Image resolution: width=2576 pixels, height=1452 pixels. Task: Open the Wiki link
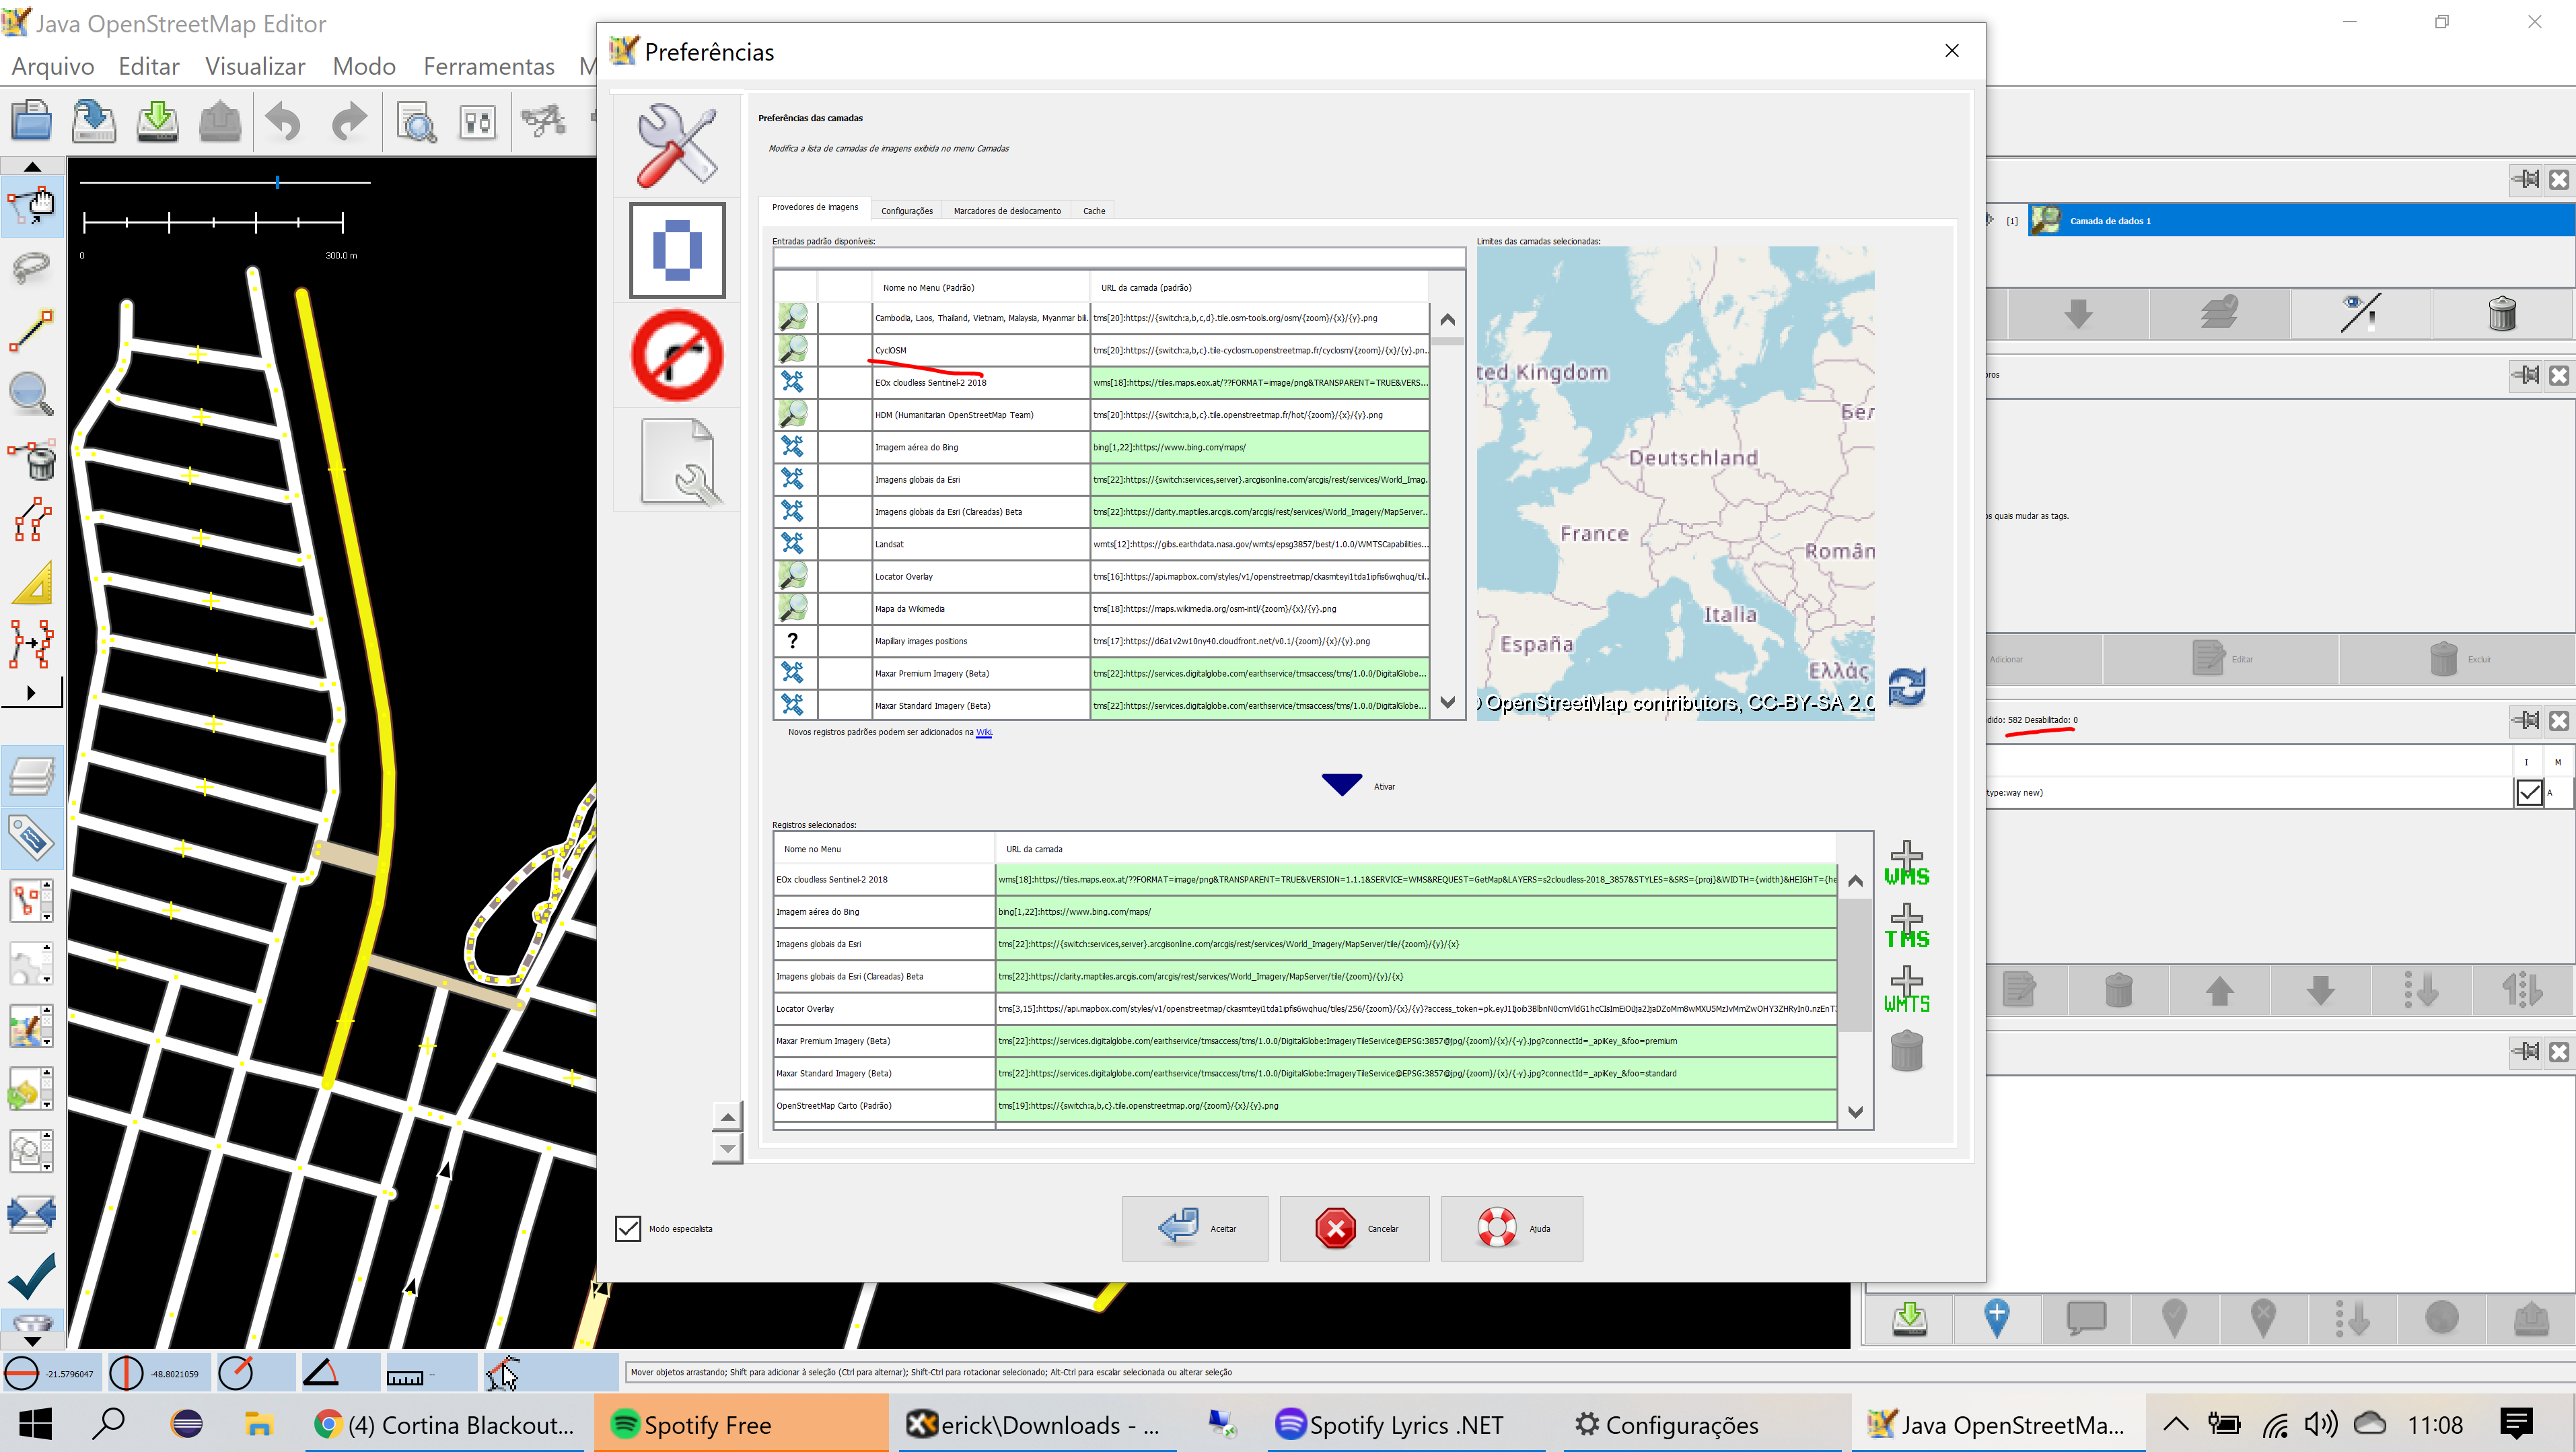pos(984,732)
